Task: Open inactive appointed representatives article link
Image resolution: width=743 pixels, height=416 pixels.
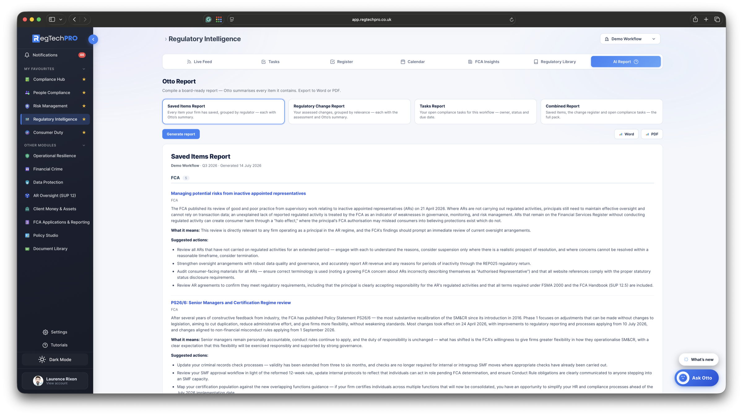Action: [238, 193]
